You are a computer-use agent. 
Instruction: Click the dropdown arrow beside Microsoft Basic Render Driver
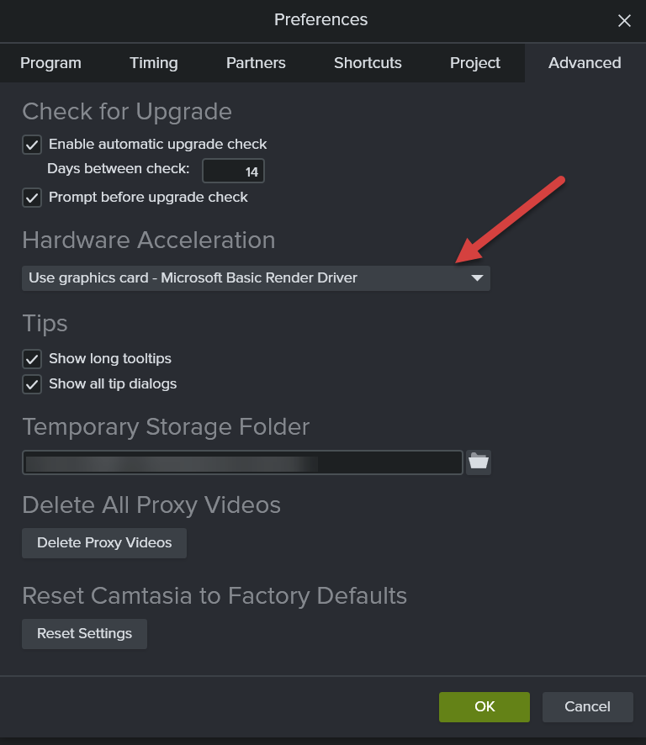477,278
